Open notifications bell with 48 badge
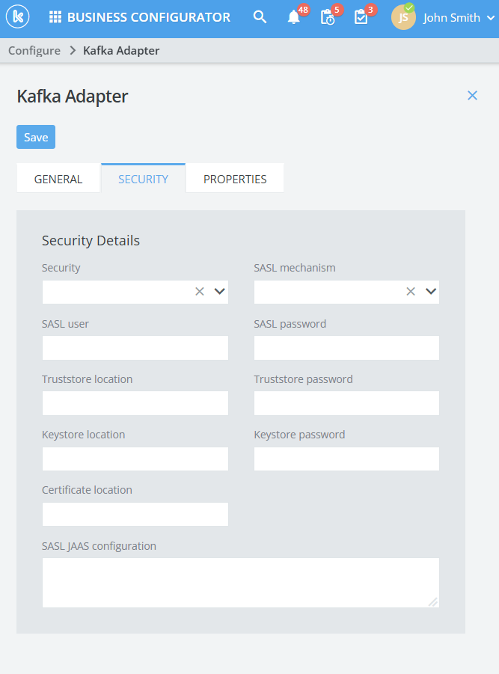The height and width of the screenshot is (674, 499). 294,18
